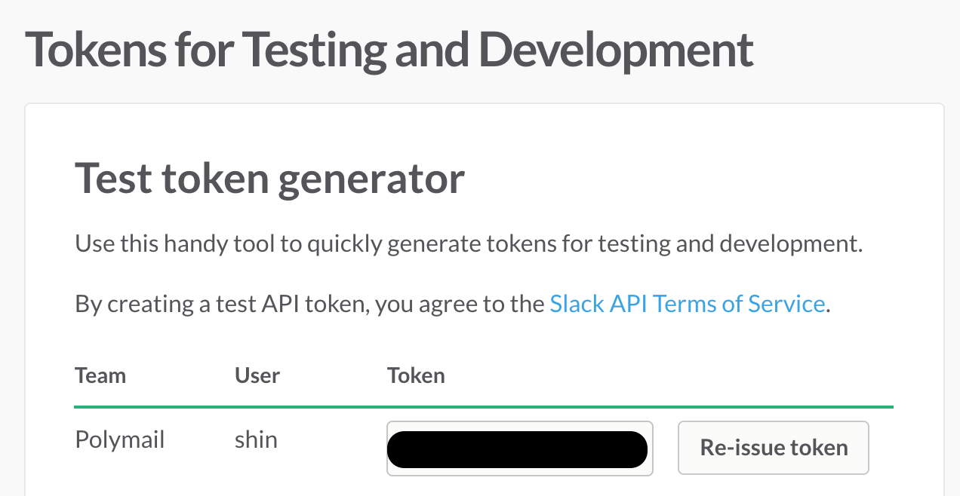Click the Test token generator heading
960x496 pixels.
(x=269, y=179)
